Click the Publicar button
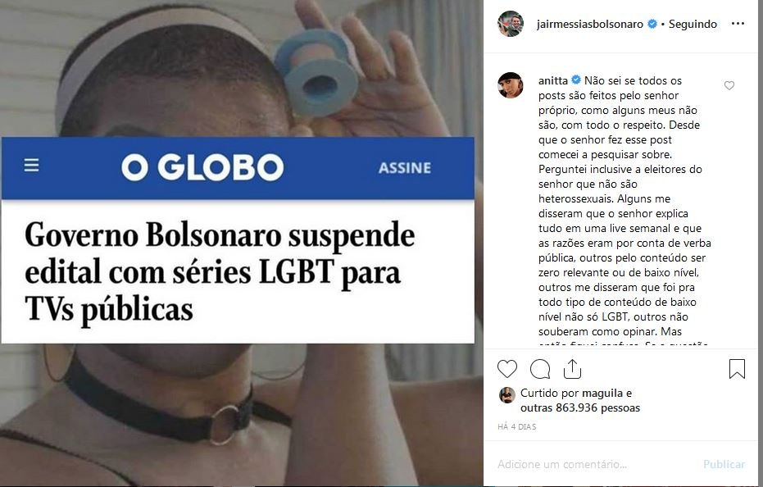The height and width of the screenshot is (487, 763). pyautogui.click(x=724, y=464)
